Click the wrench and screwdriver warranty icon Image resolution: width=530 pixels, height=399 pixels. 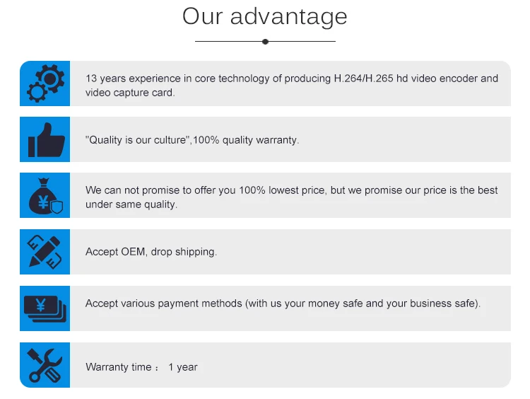(x=45, y=365)
